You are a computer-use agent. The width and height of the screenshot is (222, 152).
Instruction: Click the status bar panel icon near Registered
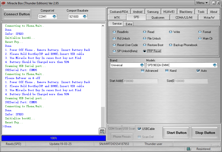pos(189,149)
